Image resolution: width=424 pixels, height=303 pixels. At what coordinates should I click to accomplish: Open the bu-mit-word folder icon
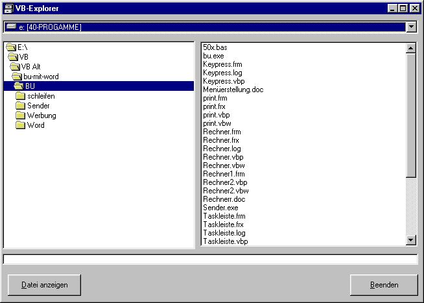(x=17, y=77)
